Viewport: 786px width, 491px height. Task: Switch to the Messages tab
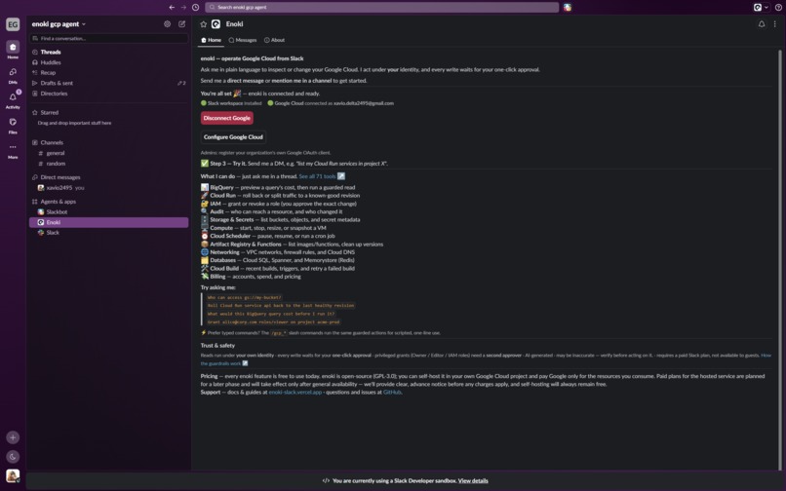pos(243,40)
